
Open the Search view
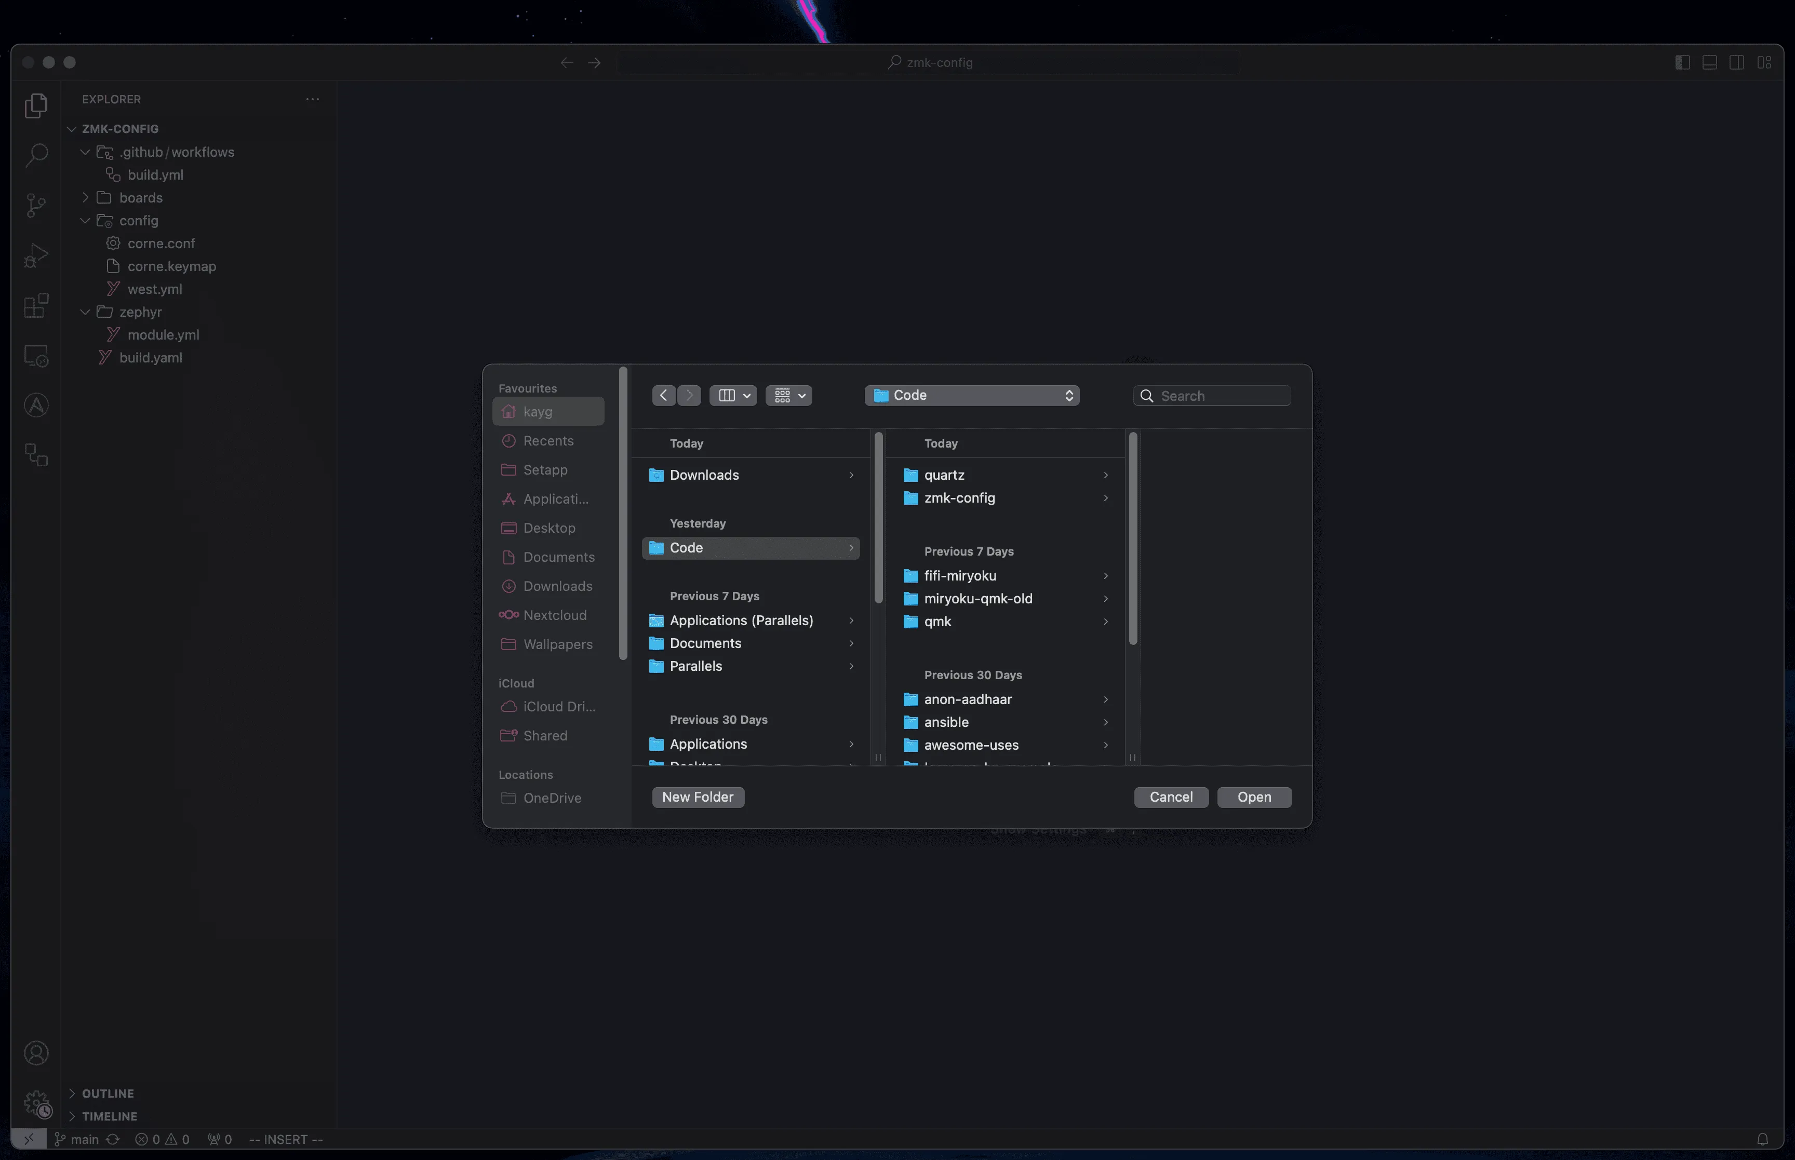click(36, 154)
